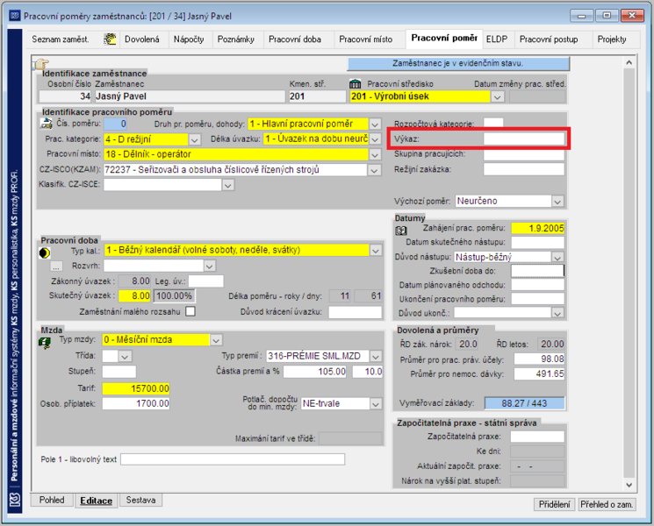654x526 pixels.
Task: Click the Editace button
Action: coord(97,501)
